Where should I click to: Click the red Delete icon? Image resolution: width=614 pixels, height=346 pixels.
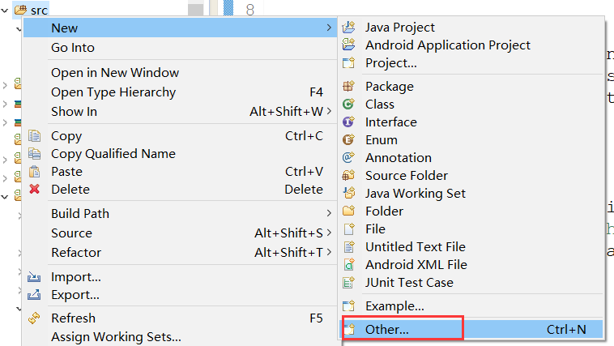[x=34, y=190]
